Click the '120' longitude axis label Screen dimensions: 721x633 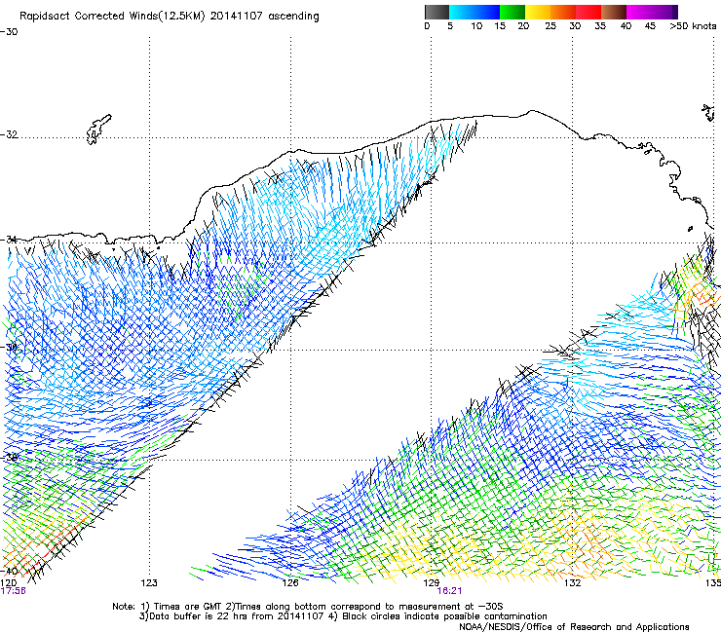[x=8, y=583]
